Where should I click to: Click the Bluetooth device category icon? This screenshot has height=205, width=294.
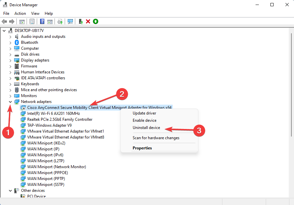click(17, 42)
